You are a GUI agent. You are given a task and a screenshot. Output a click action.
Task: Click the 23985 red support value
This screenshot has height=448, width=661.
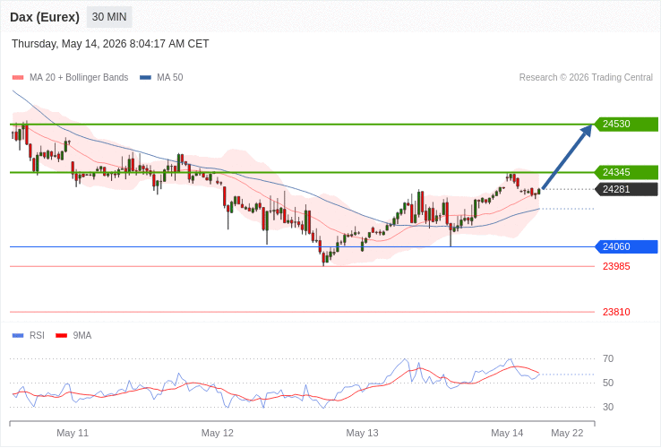point(616,267)
